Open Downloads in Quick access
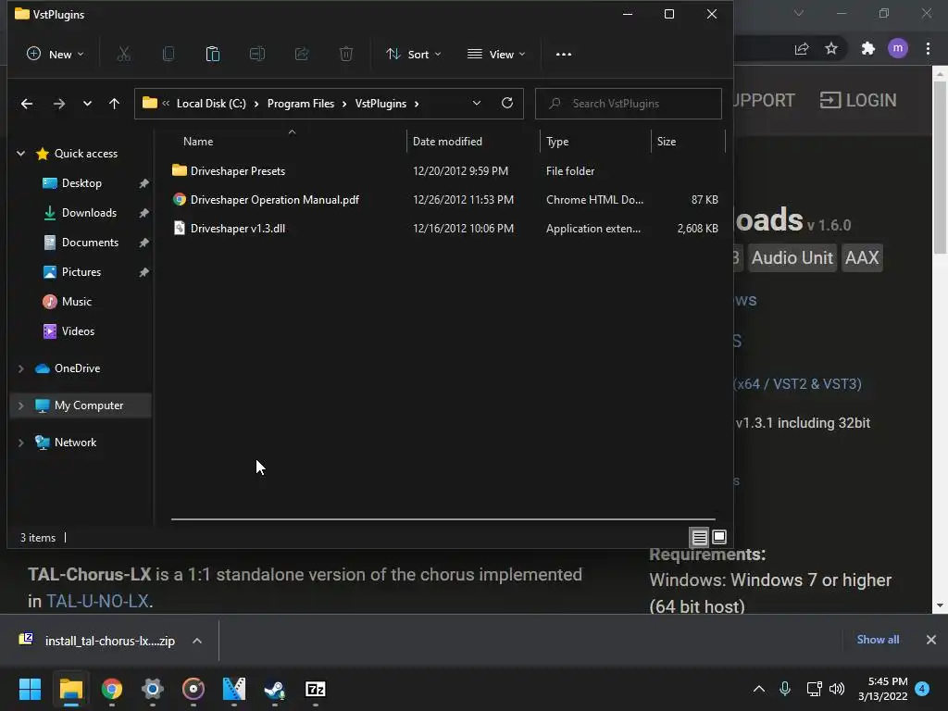Viewport: 948px width, 711px height. 89,213
